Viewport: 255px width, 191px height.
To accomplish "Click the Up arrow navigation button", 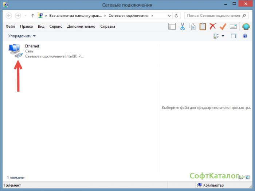I will [x=33, y=16].
